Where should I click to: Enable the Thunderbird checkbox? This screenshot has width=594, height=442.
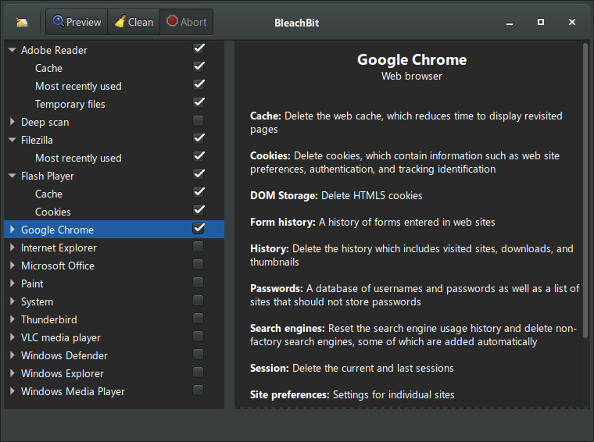click(198, 319)
